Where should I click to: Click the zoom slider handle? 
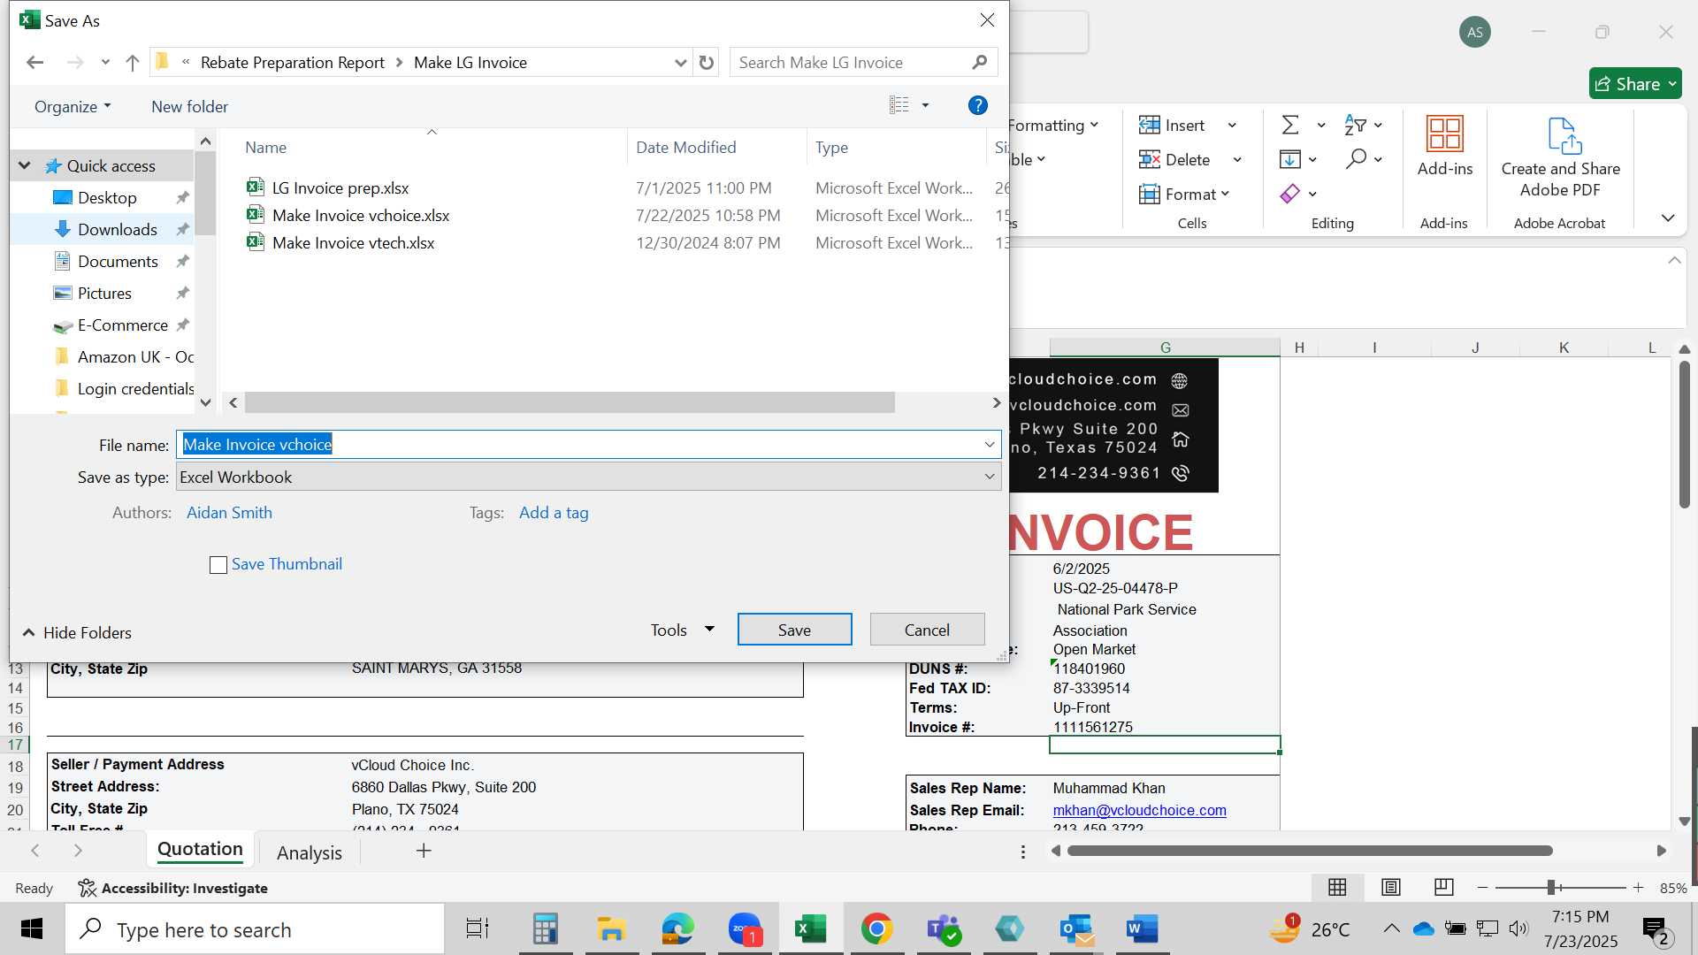[x=1550, y=887]
